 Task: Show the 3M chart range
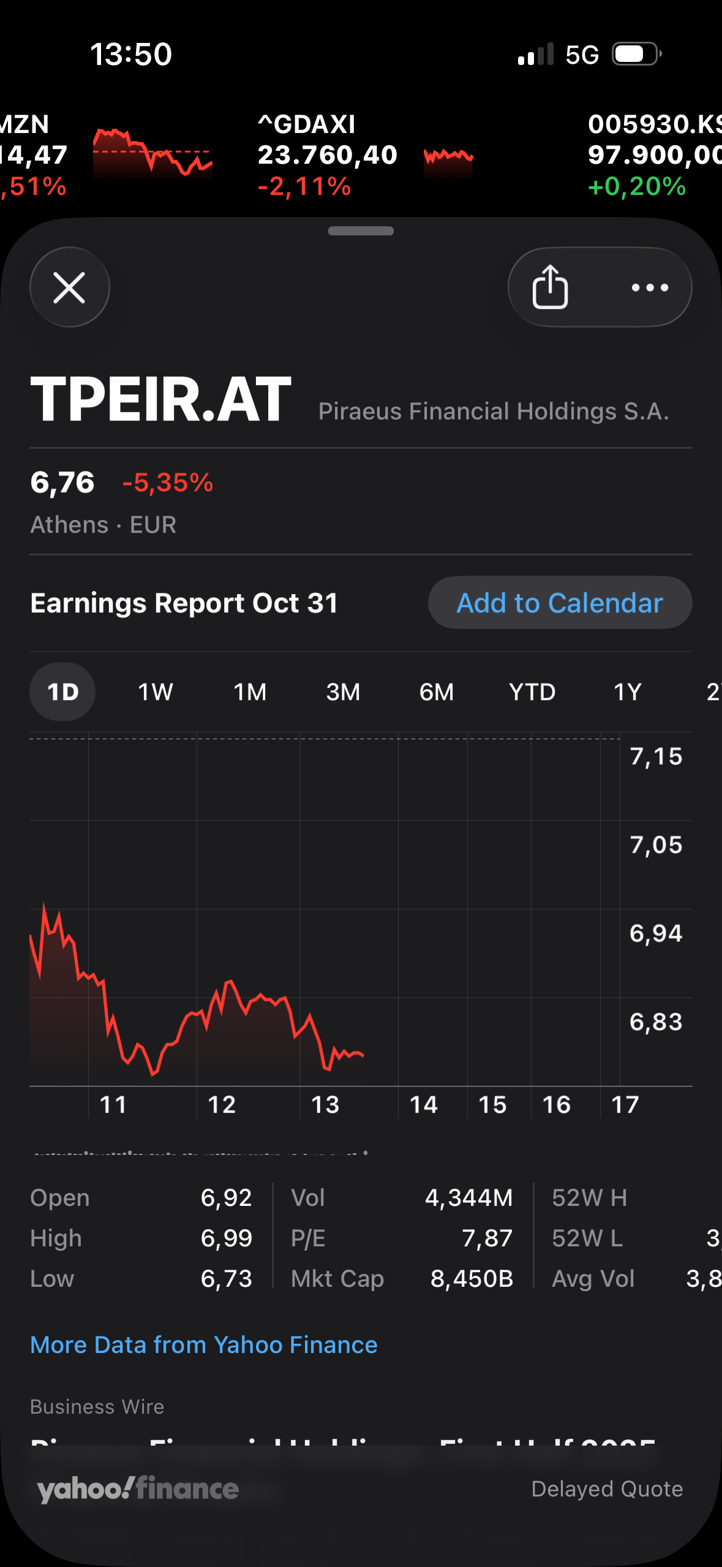pyautogui.click(x=343, y=692)
